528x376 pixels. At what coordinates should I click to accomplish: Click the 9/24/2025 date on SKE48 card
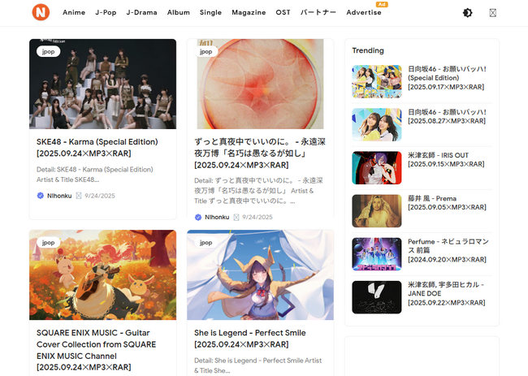pos(100,196)
